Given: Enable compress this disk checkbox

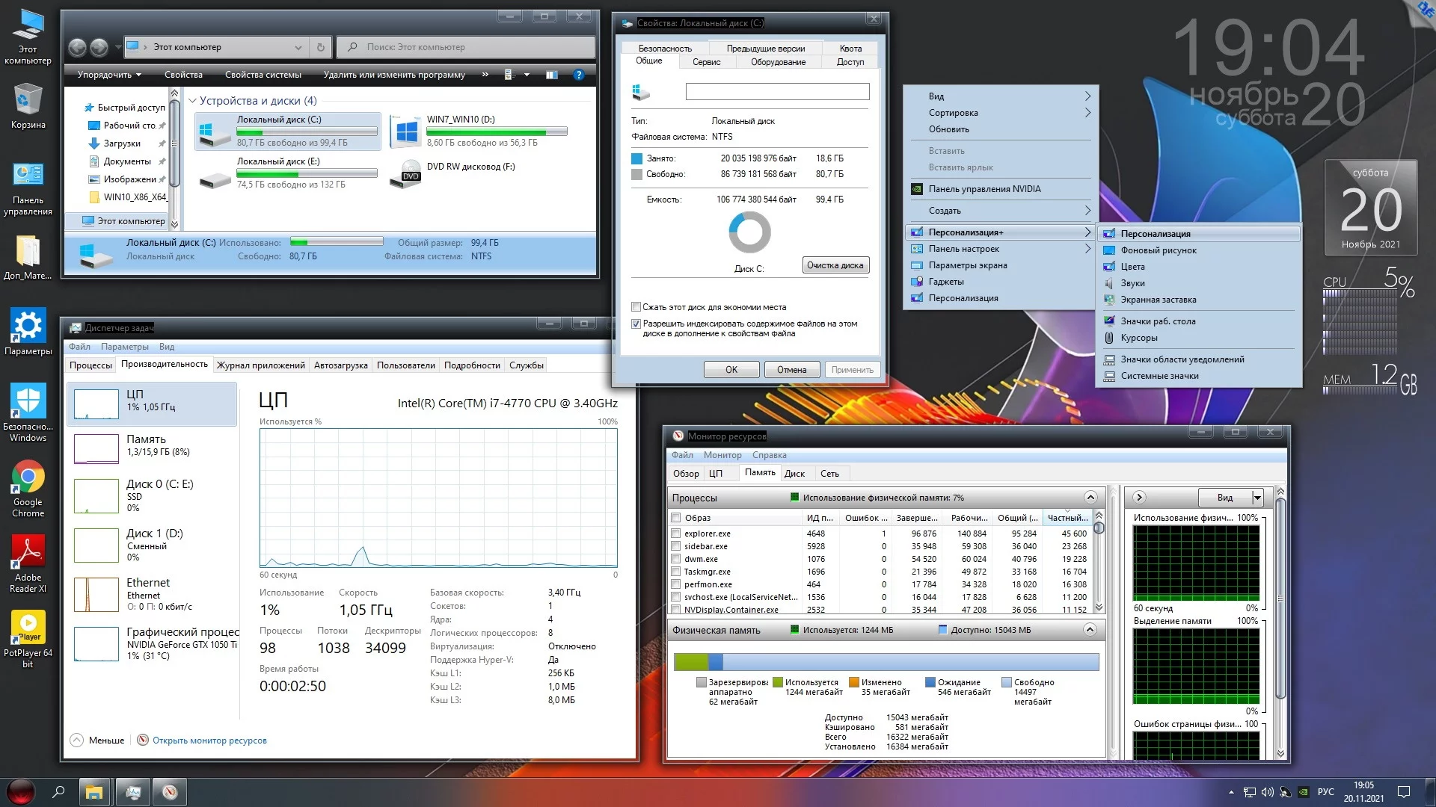Looking at the screenshot, I should pyautogui.click(x=636, y=307).
